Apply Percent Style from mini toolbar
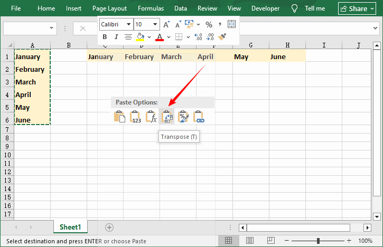Viewport: 383px width, 247px height. [x=209, y=24]
